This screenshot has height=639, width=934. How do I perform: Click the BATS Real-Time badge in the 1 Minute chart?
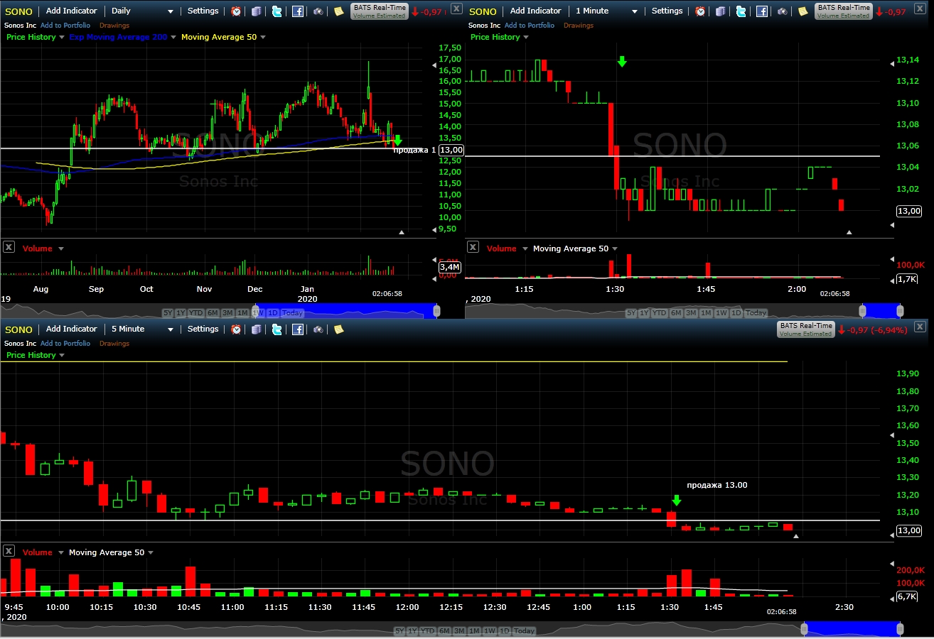point(844,11)
